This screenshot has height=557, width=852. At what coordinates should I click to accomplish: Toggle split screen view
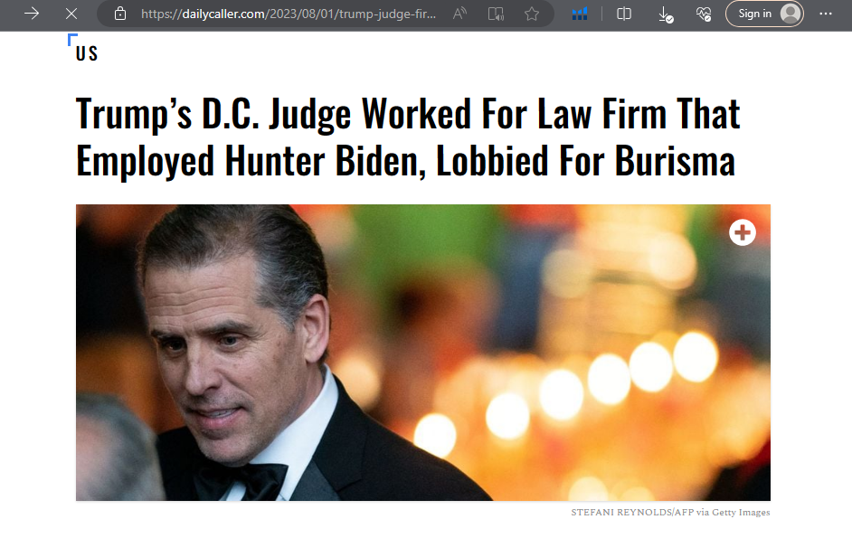point(624,14)
